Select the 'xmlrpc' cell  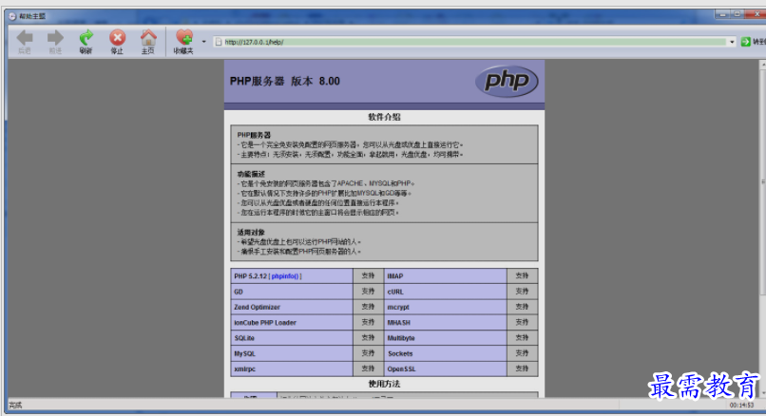coord(292,369)
